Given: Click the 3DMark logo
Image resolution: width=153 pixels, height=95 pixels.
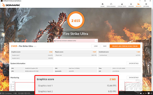Looking at the screenshot, I should pyautogui.click(x=11, y=5).
